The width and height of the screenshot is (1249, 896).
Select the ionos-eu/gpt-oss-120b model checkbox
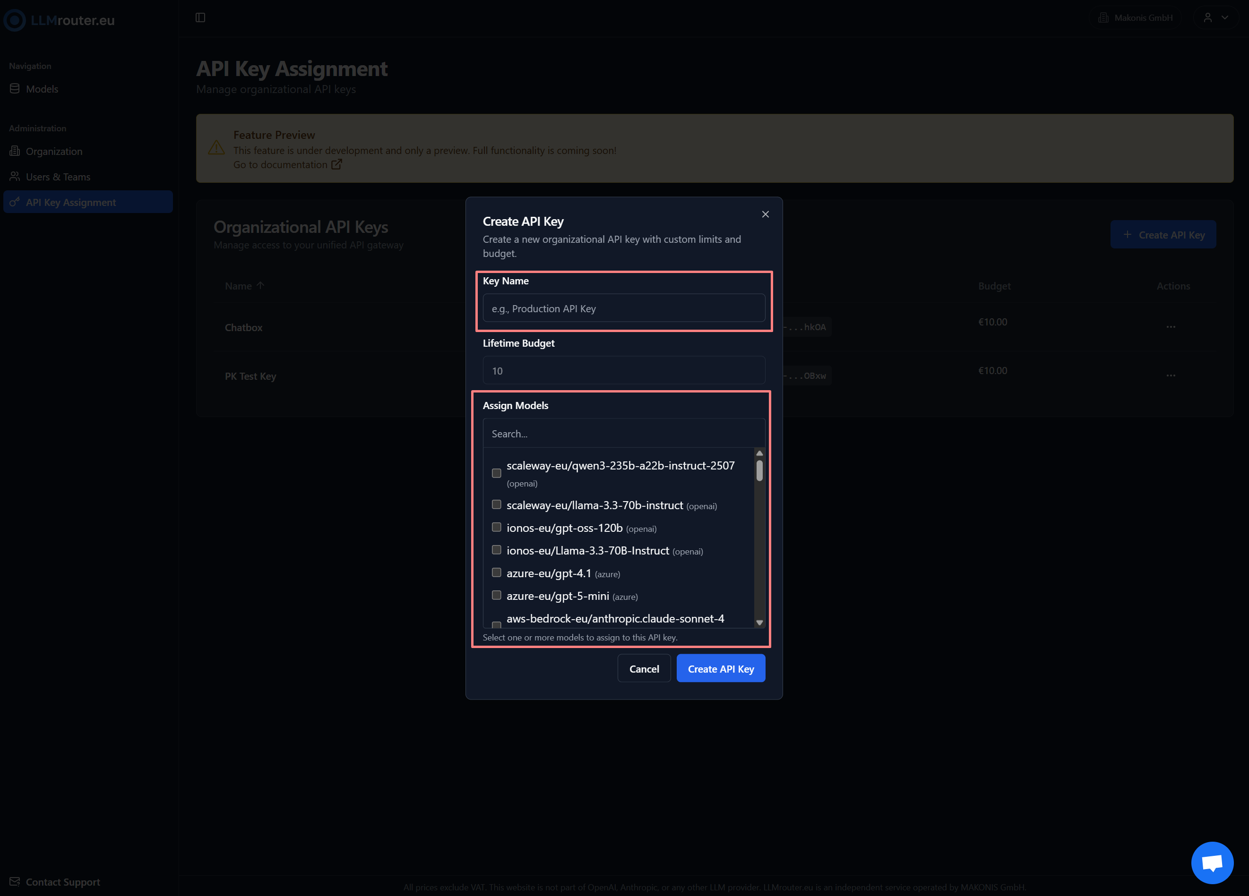496,527
